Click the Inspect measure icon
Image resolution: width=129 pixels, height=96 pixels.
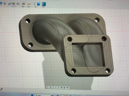click(29, 4)
